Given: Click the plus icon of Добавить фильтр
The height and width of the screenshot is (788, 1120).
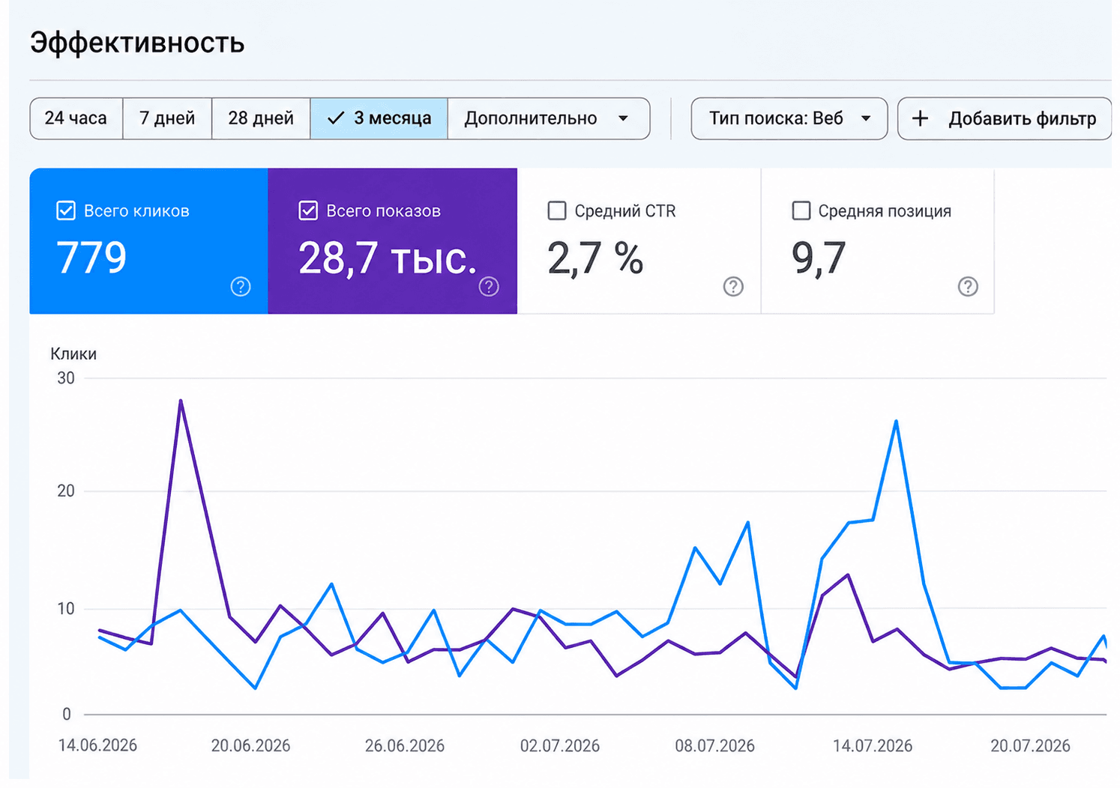Looking at the screenshot, I should [x=920, y=118].
